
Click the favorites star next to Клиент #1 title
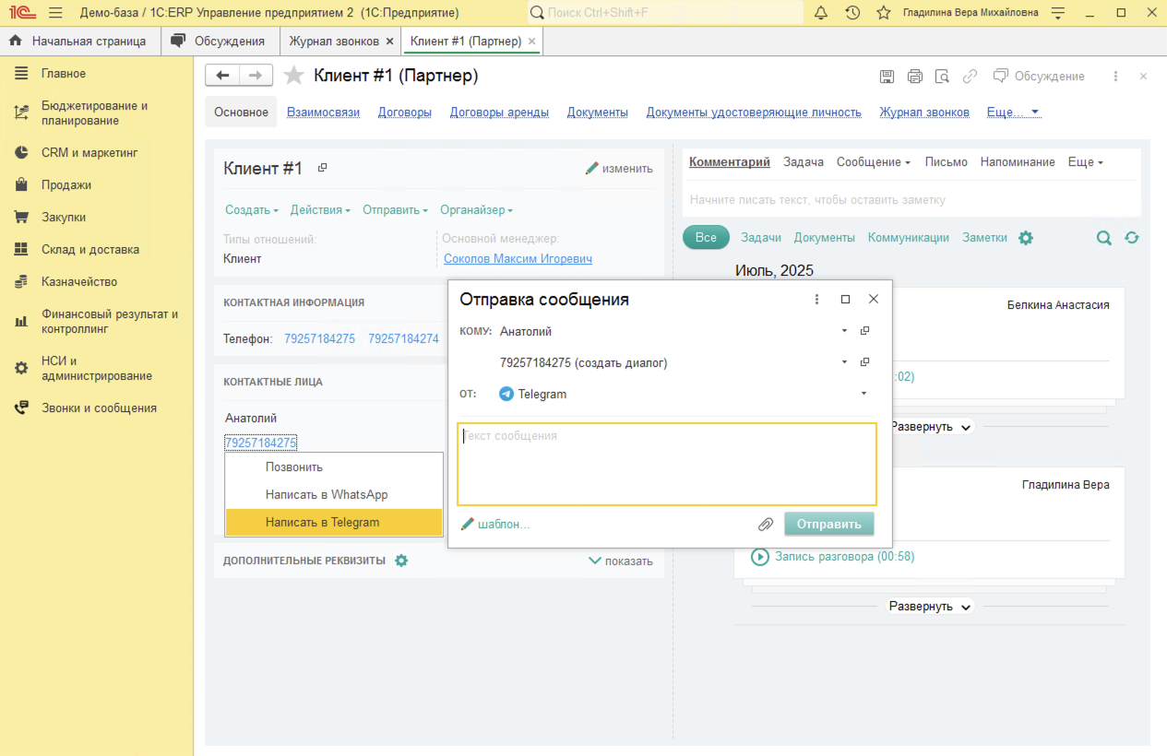[293, 76]
